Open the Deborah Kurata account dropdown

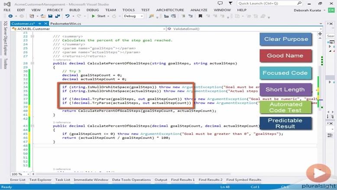pyautogui.click(x=324, y=10)
